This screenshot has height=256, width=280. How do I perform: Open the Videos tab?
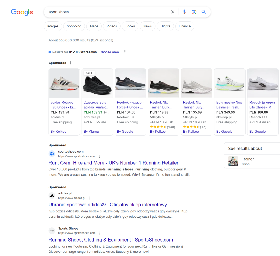coord(112,26)
